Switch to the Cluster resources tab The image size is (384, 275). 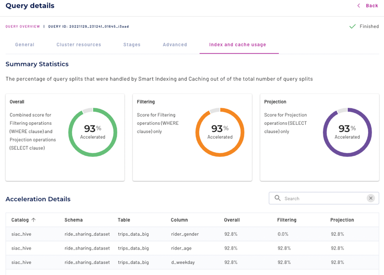[x=79, y=45]
